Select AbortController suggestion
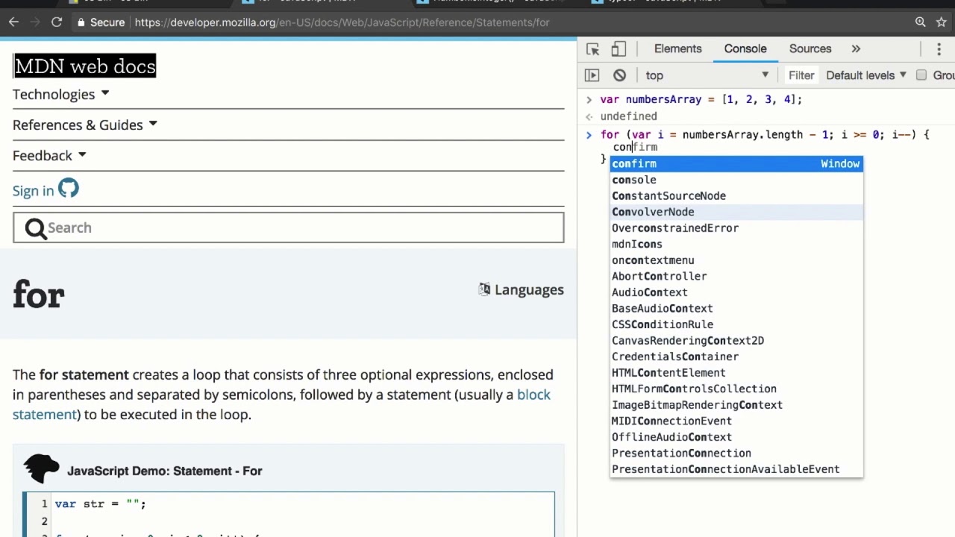The height and width of the screenshot is (537, 955). tap(736, 276)
